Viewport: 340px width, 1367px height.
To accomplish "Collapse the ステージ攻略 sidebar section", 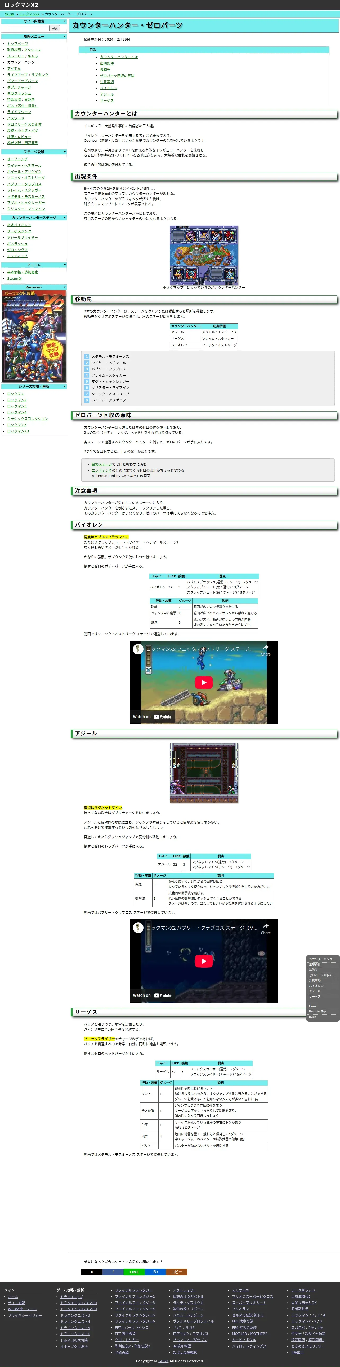I will [34, 152].
